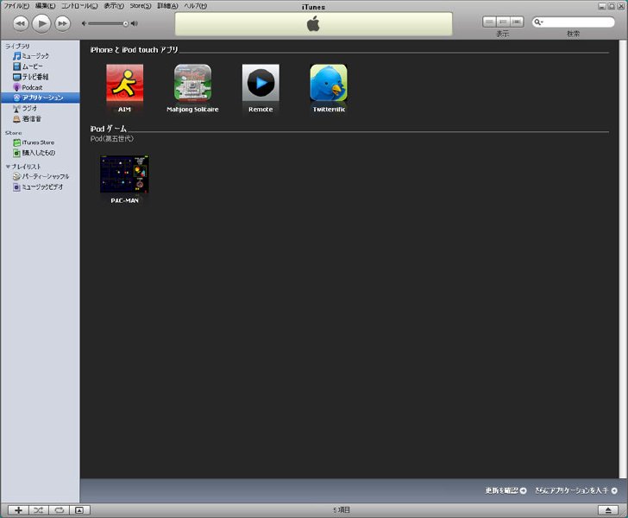Click the iPod ゲーム section heading
Viewport: 628px width, 518px height.
[x=108, y=129]
